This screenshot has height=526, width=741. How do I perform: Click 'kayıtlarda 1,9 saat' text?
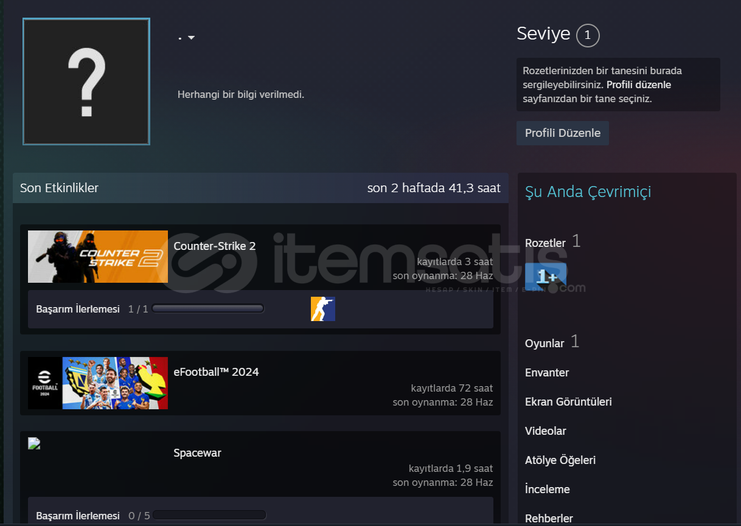tap(451, 468)
